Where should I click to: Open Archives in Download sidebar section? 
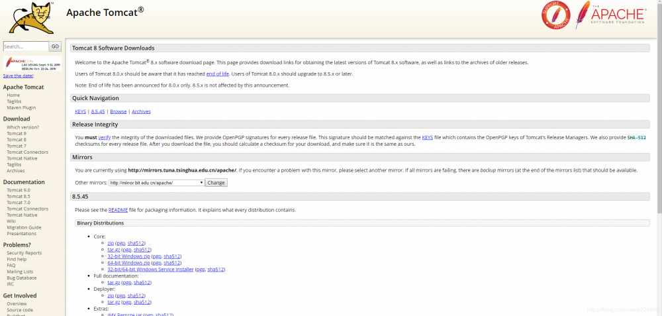point(16,171)
